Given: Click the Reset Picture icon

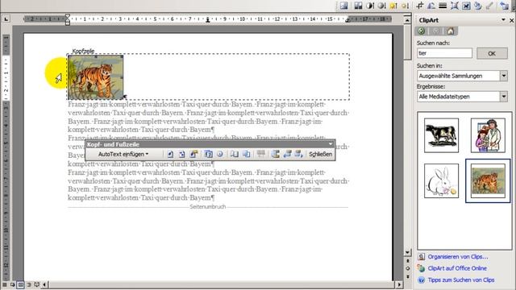Looking at the screenshot, I should [504, 6].
